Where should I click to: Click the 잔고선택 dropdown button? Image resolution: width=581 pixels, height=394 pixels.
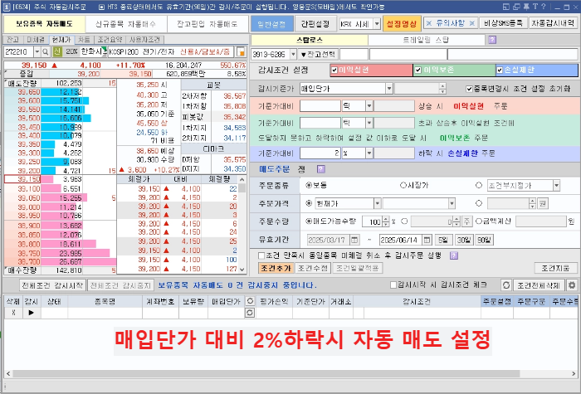pos(318,55)
